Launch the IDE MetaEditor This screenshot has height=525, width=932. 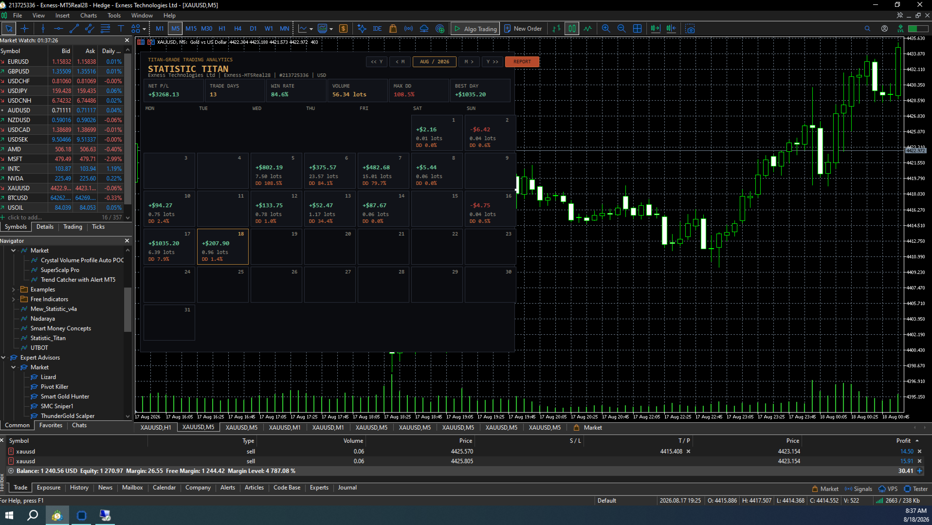point(377,29)
